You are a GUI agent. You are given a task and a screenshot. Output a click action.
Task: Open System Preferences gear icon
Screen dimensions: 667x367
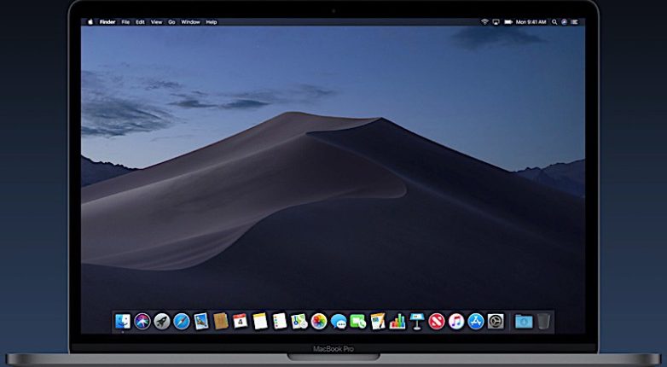[496, 321]
